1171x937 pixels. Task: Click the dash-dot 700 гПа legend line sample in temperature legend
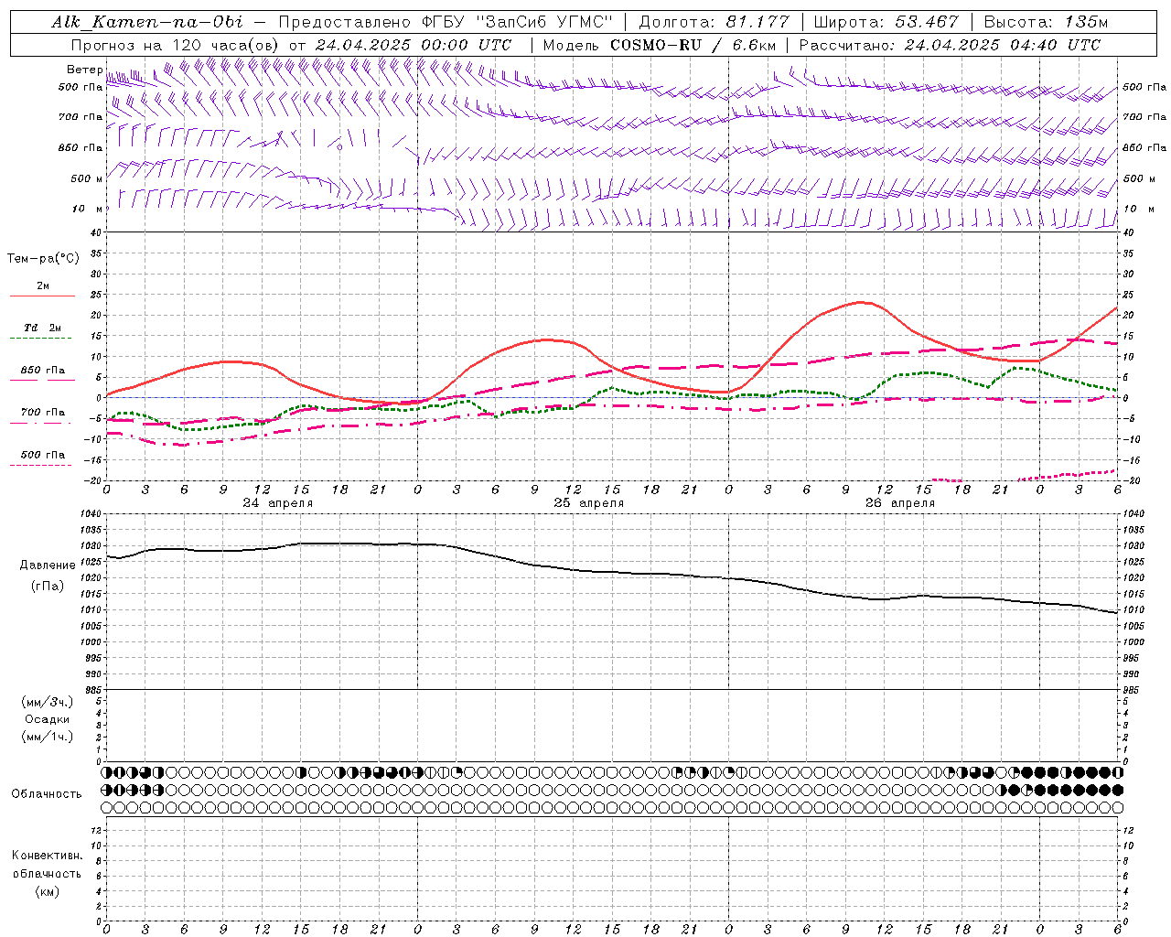pos(41,423)
